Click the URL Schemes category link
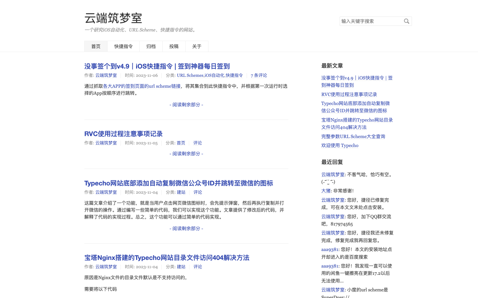The height and width of the screenshot is (298, 478). pos(190,75)
